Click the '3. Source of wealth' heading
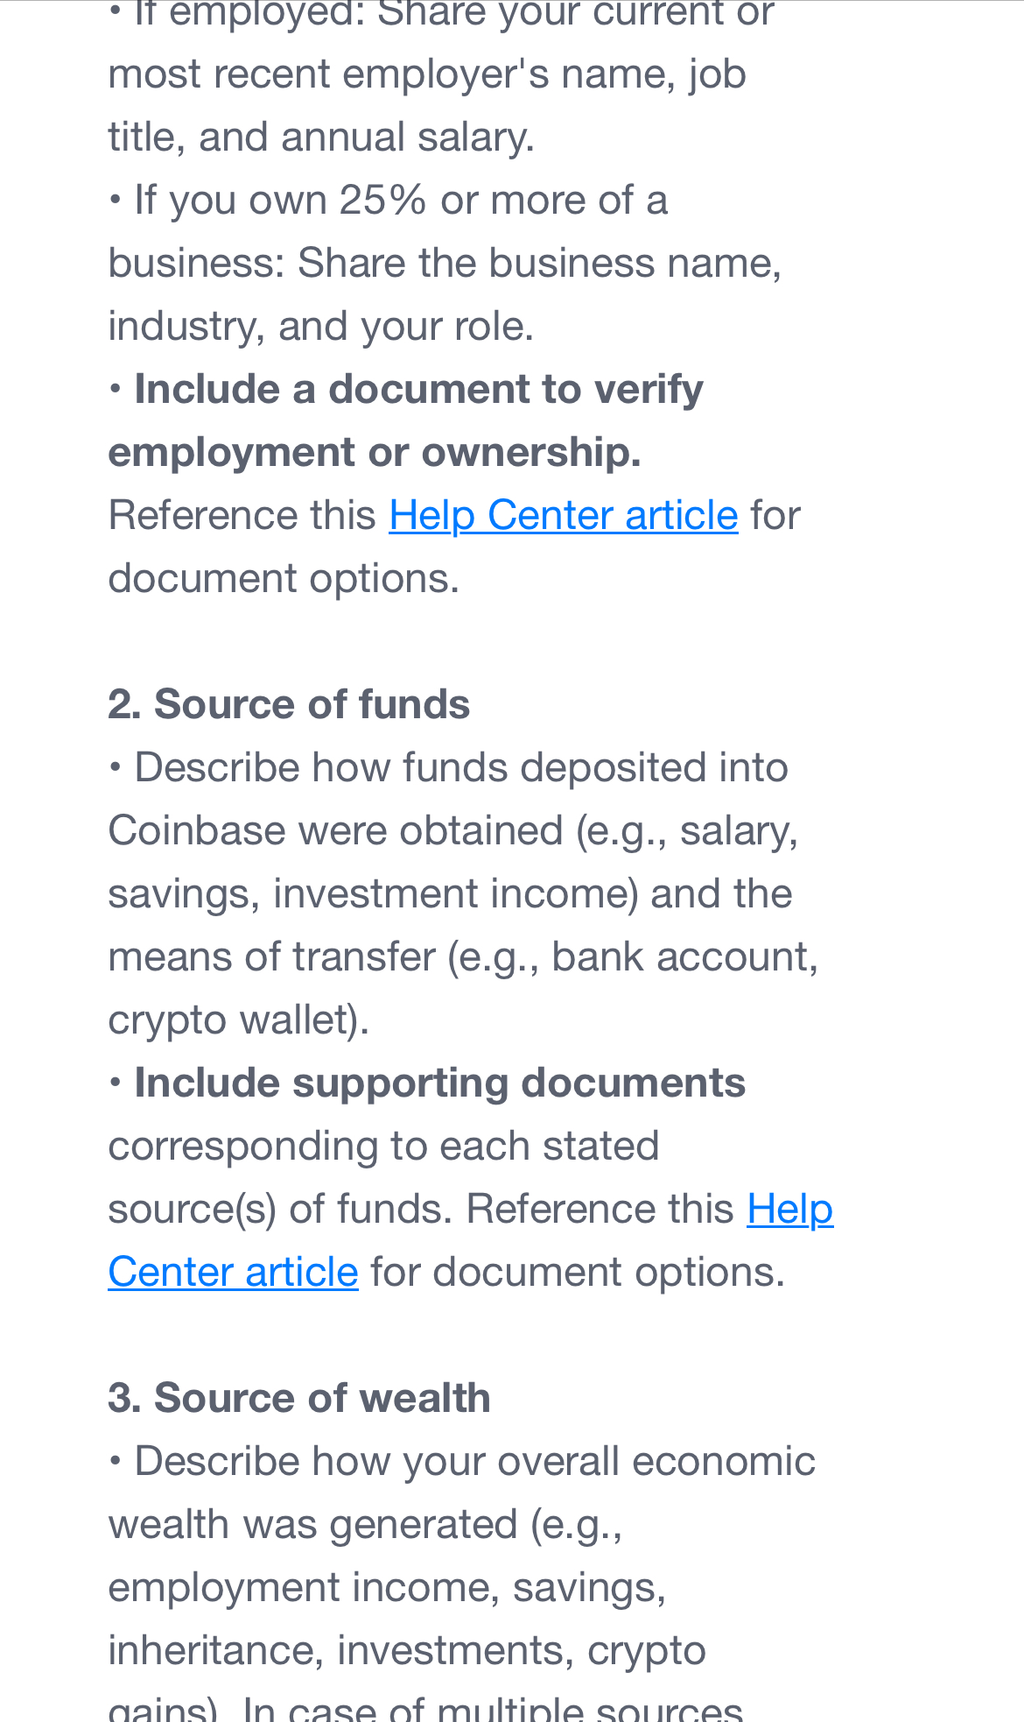The image size is (1024, 1722). coord(299,1398)
